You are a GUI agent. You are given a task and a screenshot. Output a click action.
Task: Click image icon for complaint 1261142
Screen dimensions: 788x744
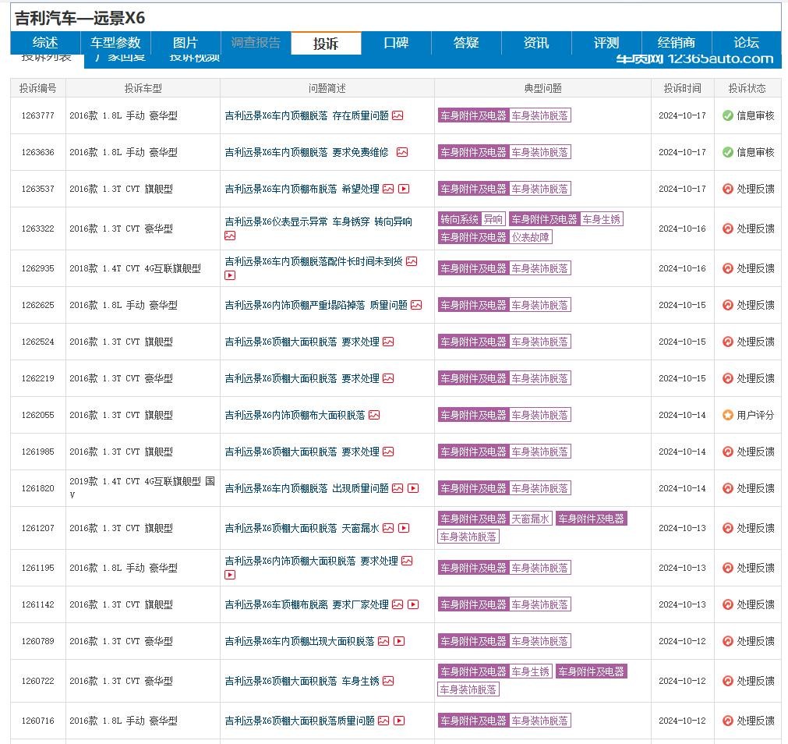398,604
